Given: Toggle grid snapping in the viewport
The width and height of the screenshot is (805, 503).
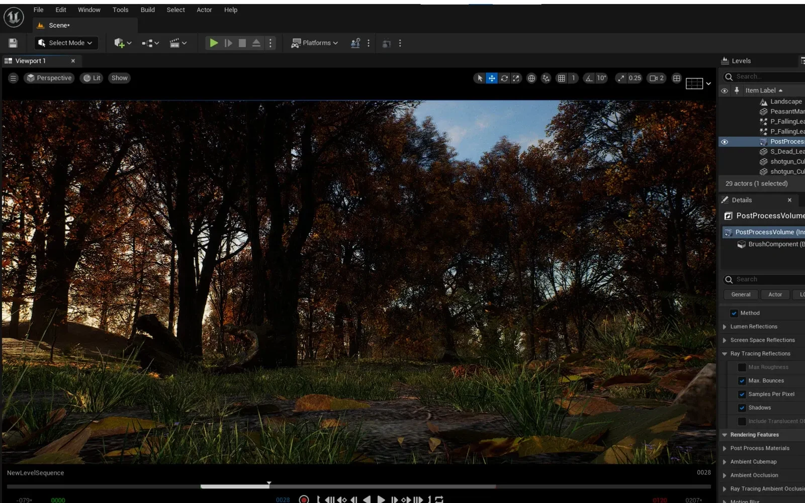Looking at the screenshot, I should 562,78.
